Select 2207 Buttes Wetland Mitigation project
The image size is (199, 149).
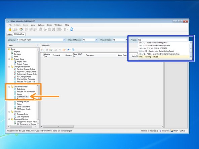164,43
